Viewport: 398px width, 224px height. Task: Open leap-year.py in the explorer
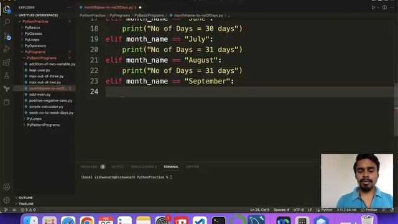(x=39, y=70)
